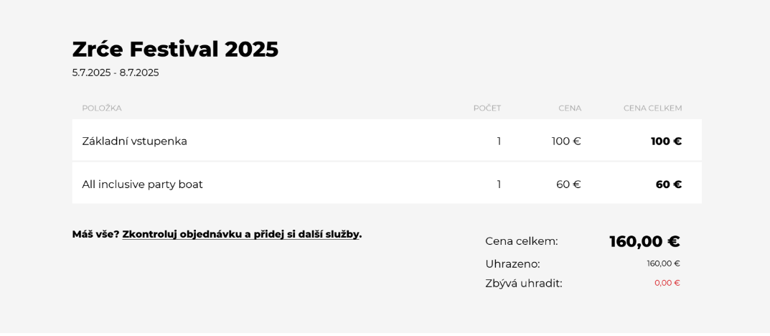
Task: Click the bold 60 € row total
Action: (669, 185)
